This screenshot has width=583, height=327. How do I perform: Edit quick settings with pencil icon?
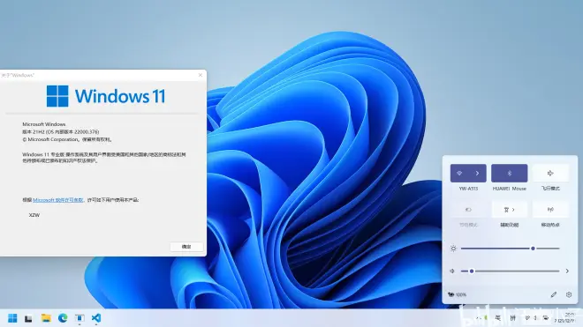coord(554,294)
